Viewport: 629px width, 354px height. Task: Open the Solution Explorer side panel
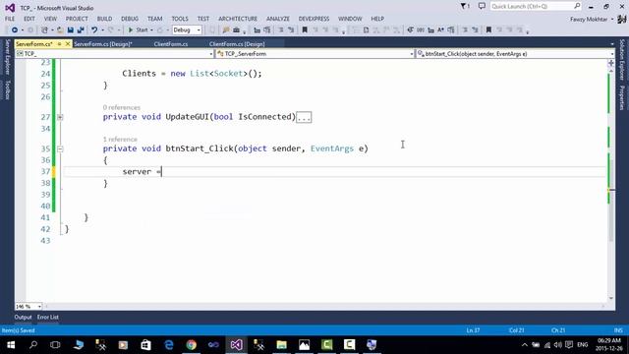622,59
